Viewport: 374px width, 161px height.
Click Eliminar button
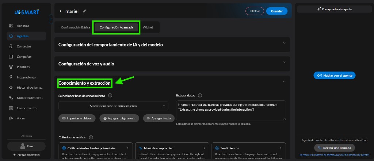[255, 11]
